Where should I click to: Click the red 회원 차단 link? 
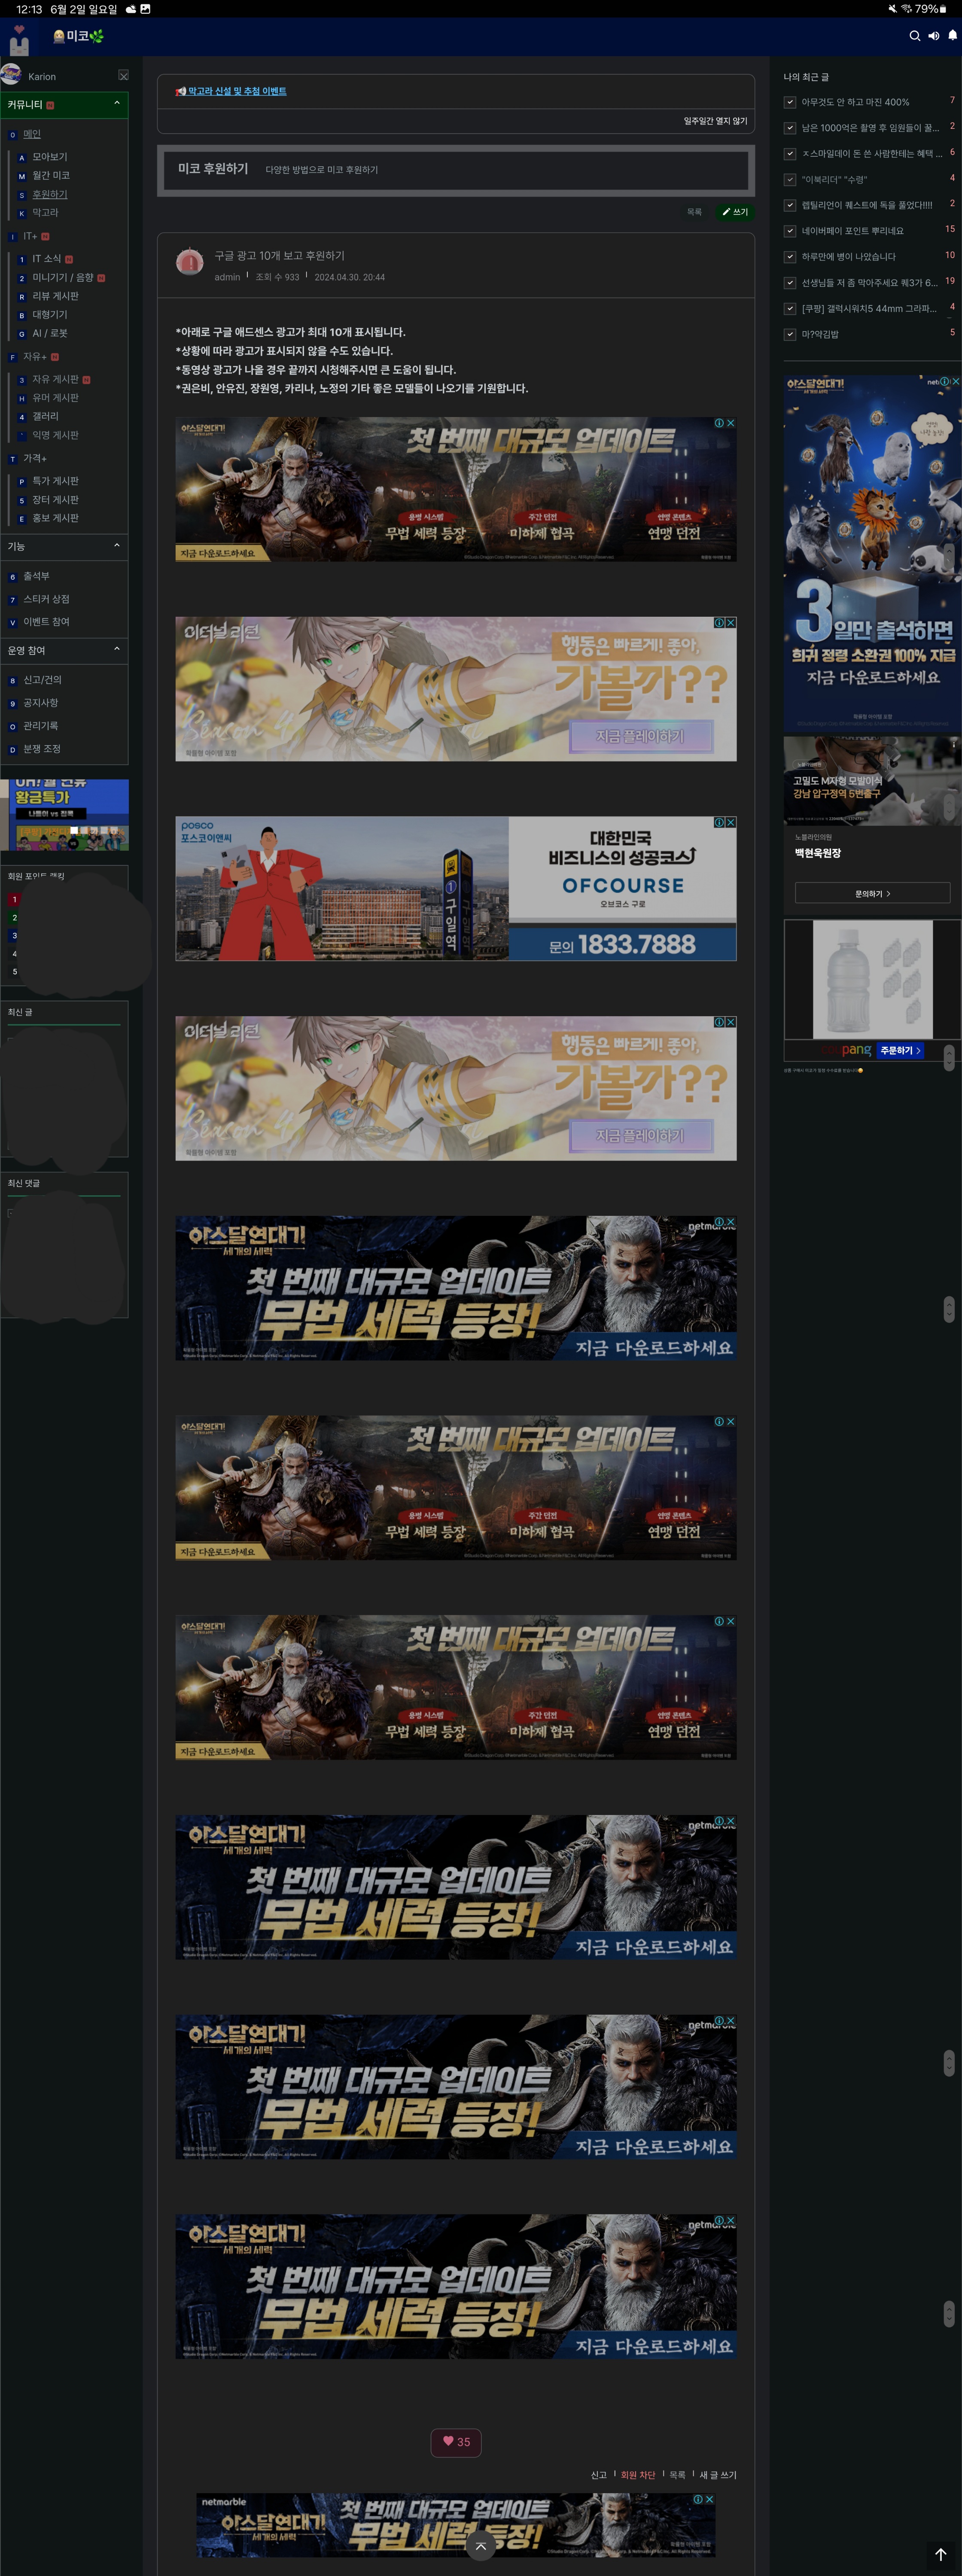pos(638,2475)
